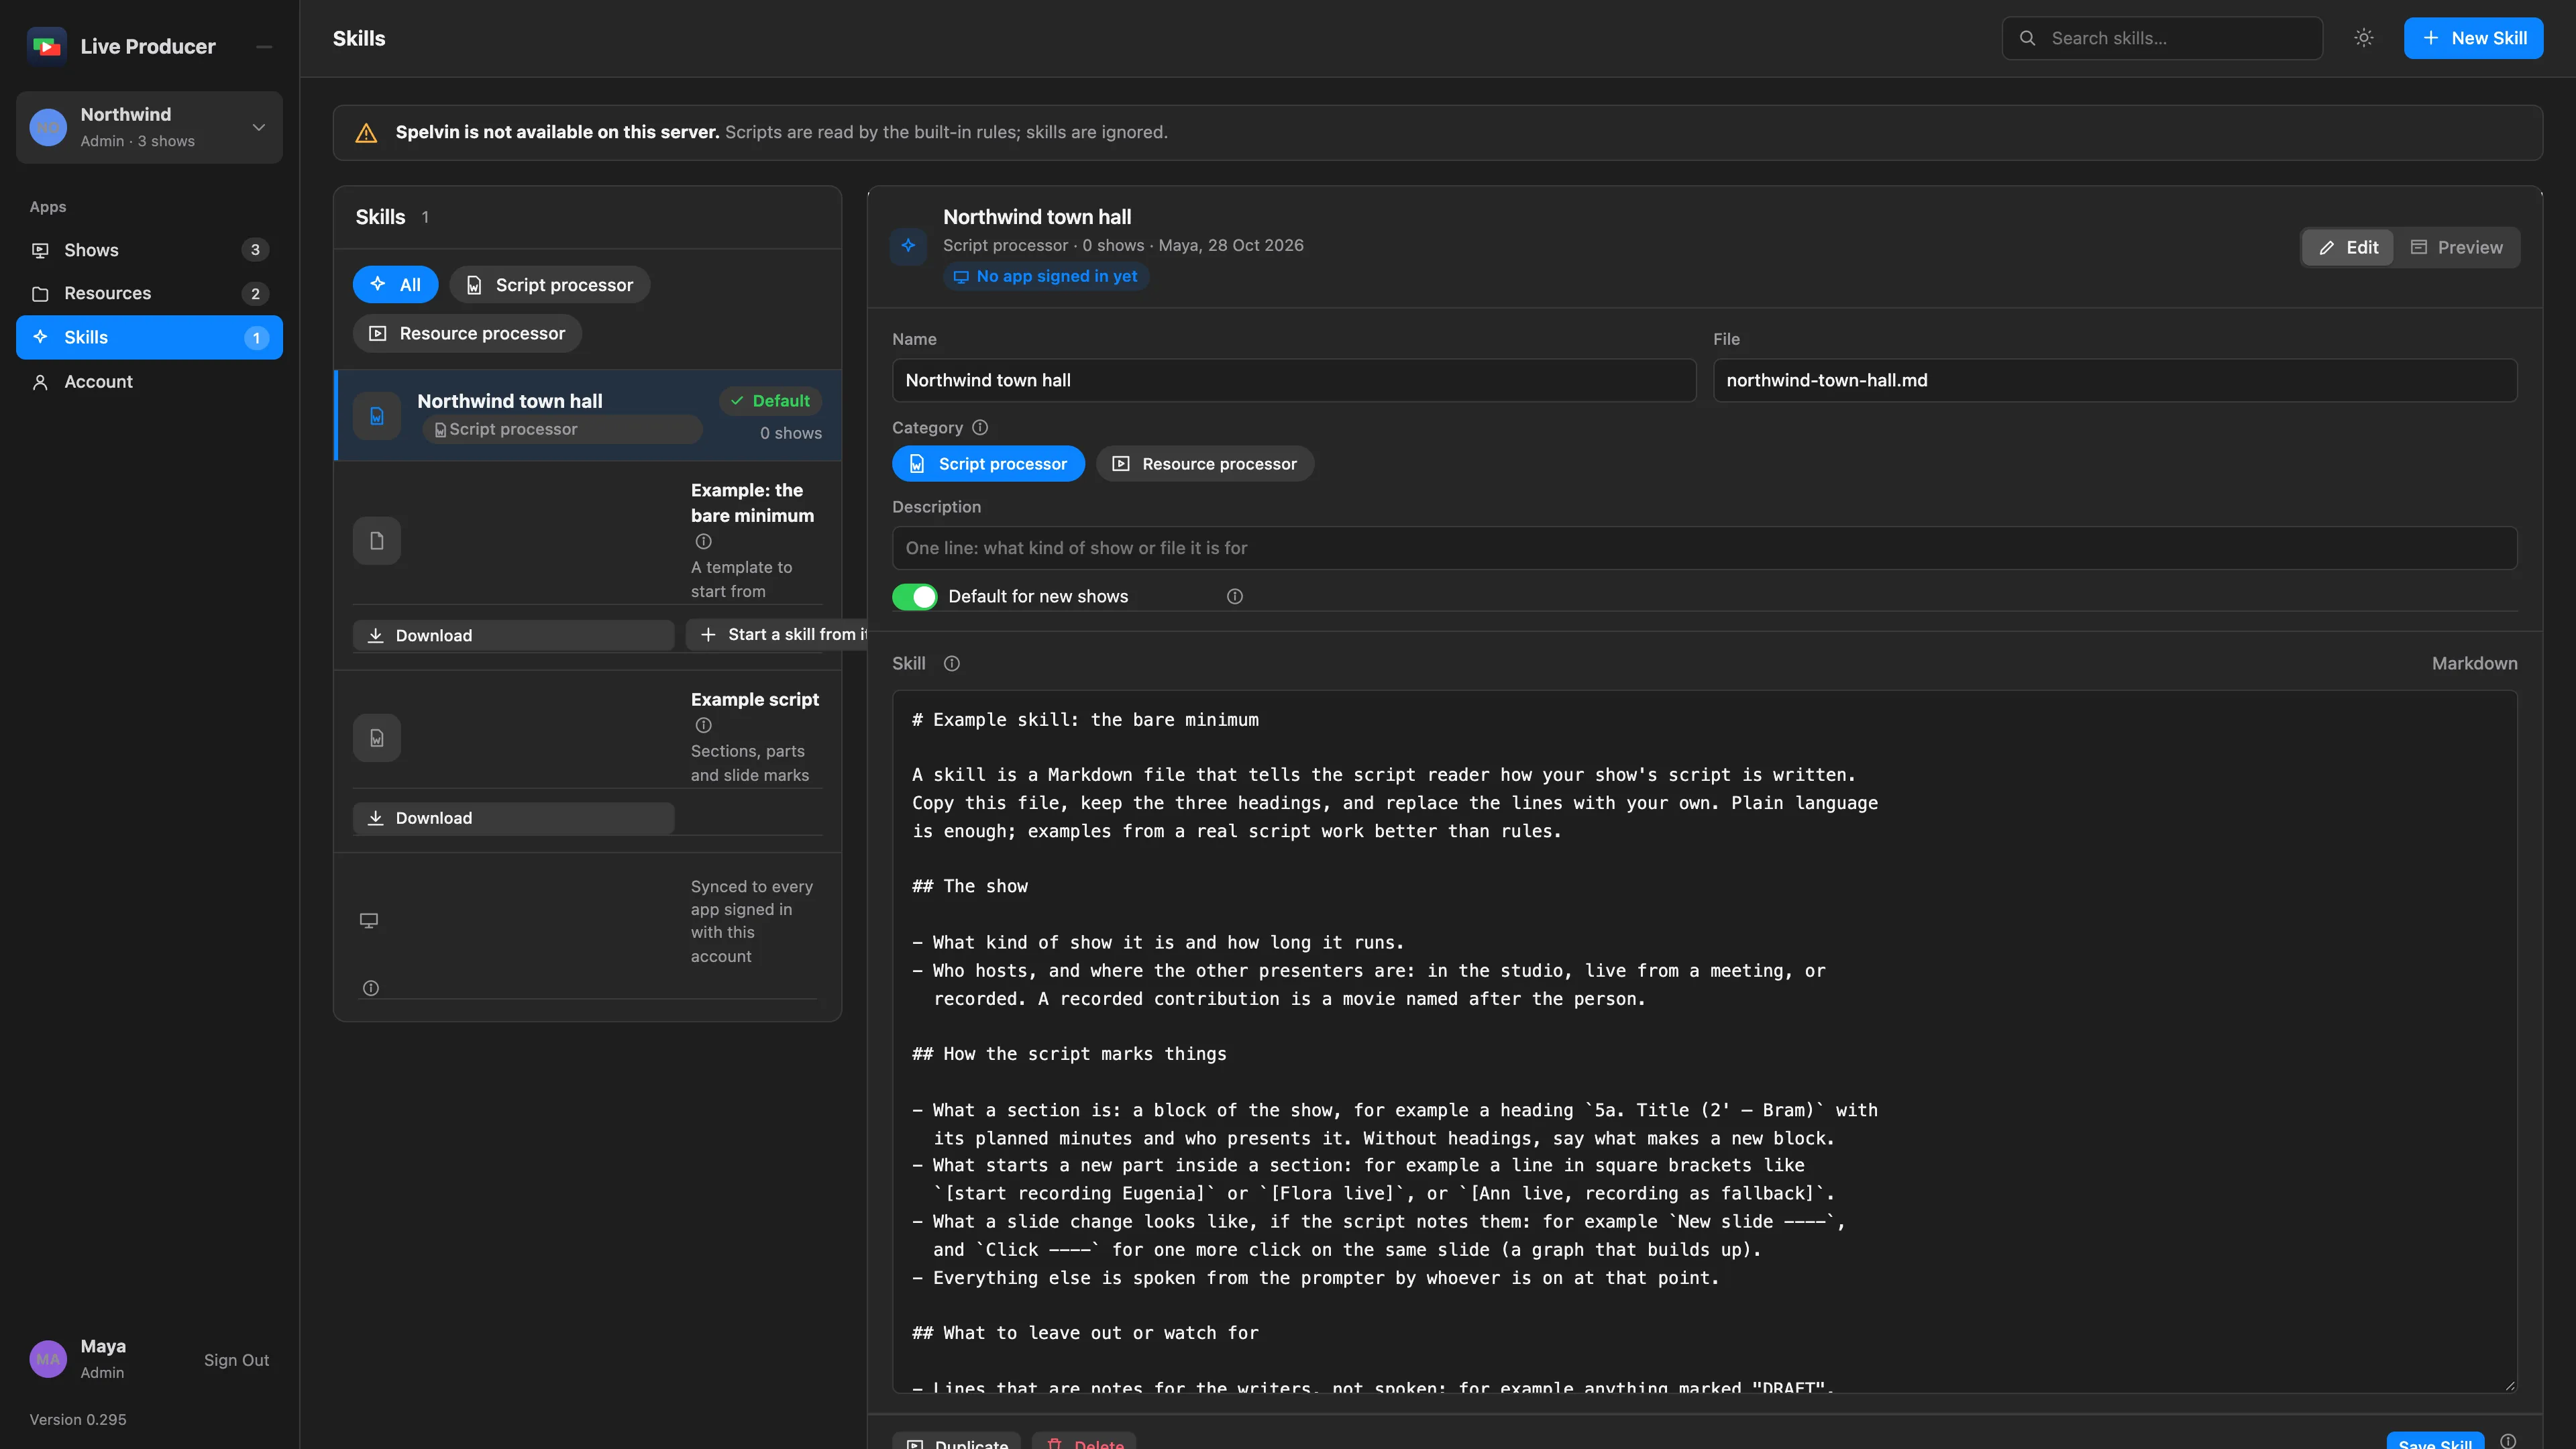Click the info icon next to Category

coord(980,427)
